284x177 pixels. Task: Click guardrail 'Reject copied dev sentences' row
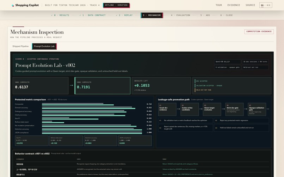(185, 128)
